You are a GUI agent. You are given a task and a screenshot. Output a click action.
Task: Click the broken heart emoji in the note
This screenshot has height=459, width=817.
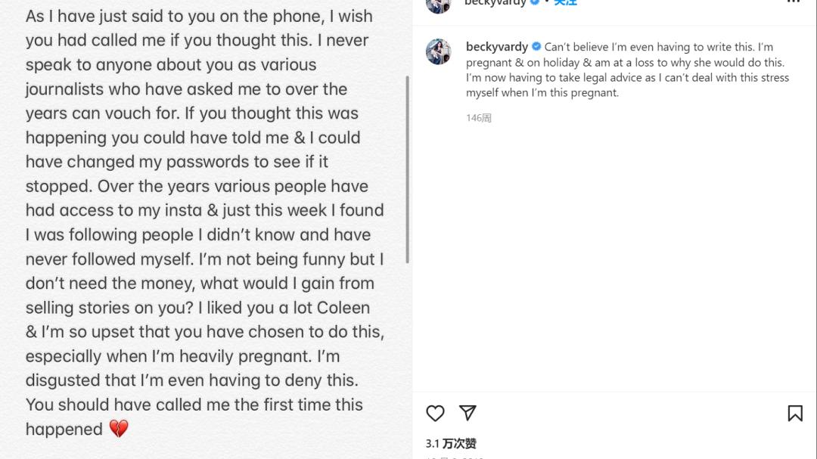coord(119,429)
